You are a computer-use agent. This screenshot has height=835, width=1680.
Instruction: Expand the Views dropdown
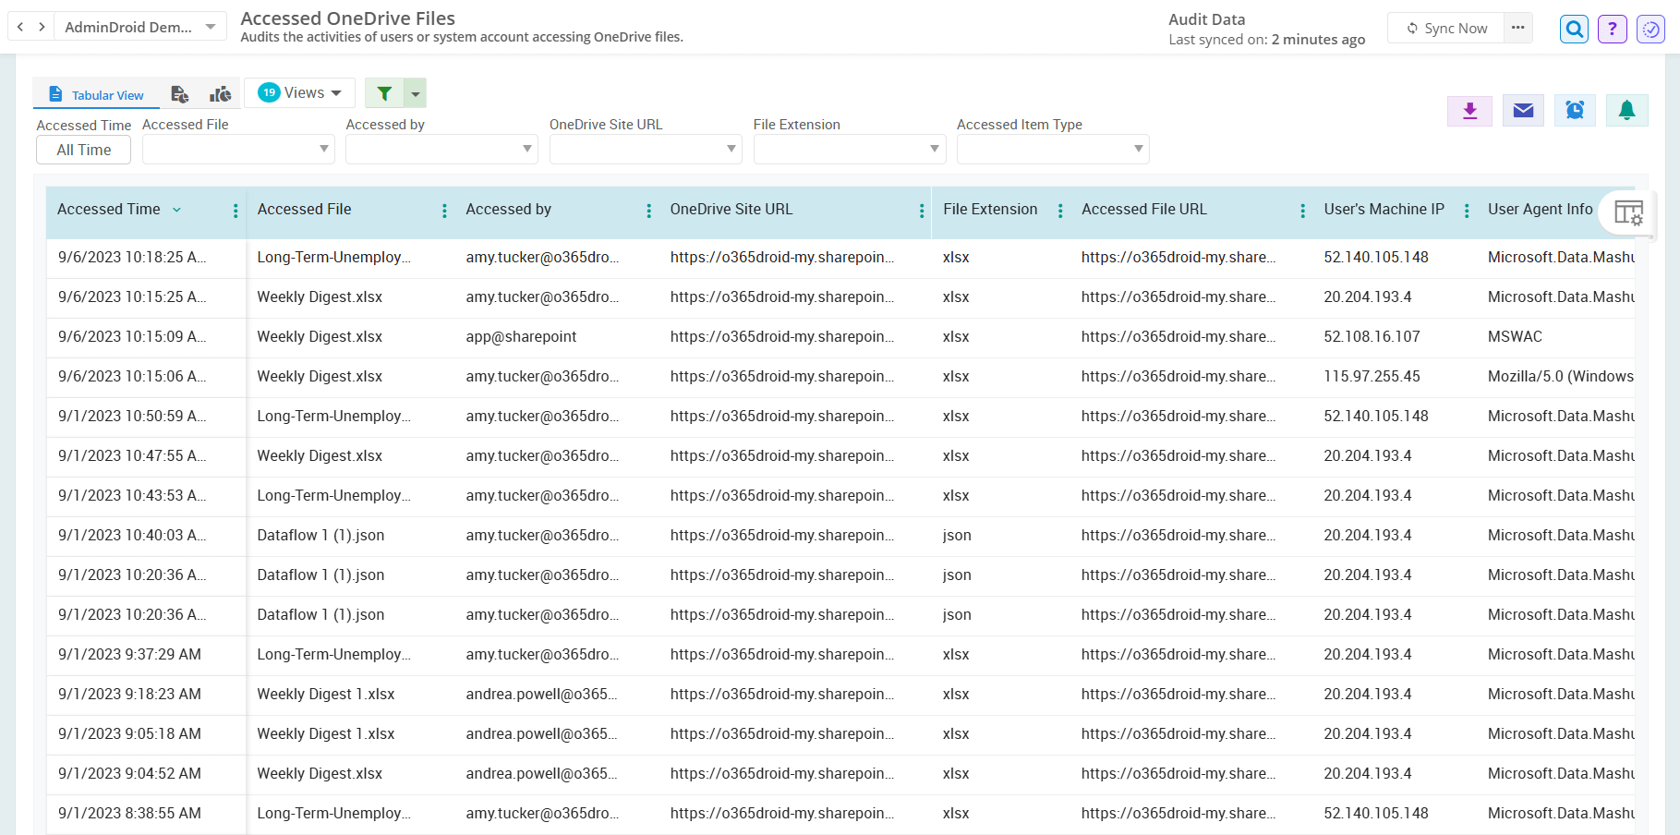click(299, 92)
